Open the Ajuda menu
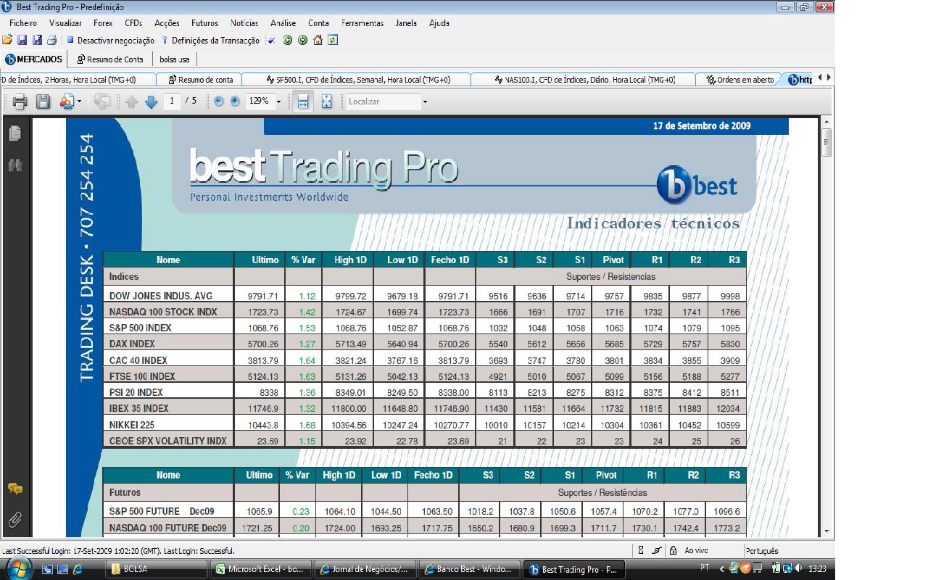The width and height of the screenshot is (928, 580). pyautogui.click(x=439, y=23)
